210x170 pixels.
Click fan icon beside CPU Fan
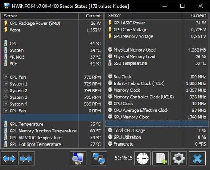[6, 77]
